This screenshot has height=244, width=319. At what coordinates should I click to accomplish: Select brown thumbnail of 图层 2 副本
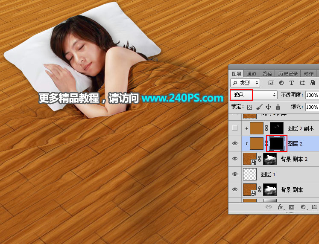coord(257,128)
